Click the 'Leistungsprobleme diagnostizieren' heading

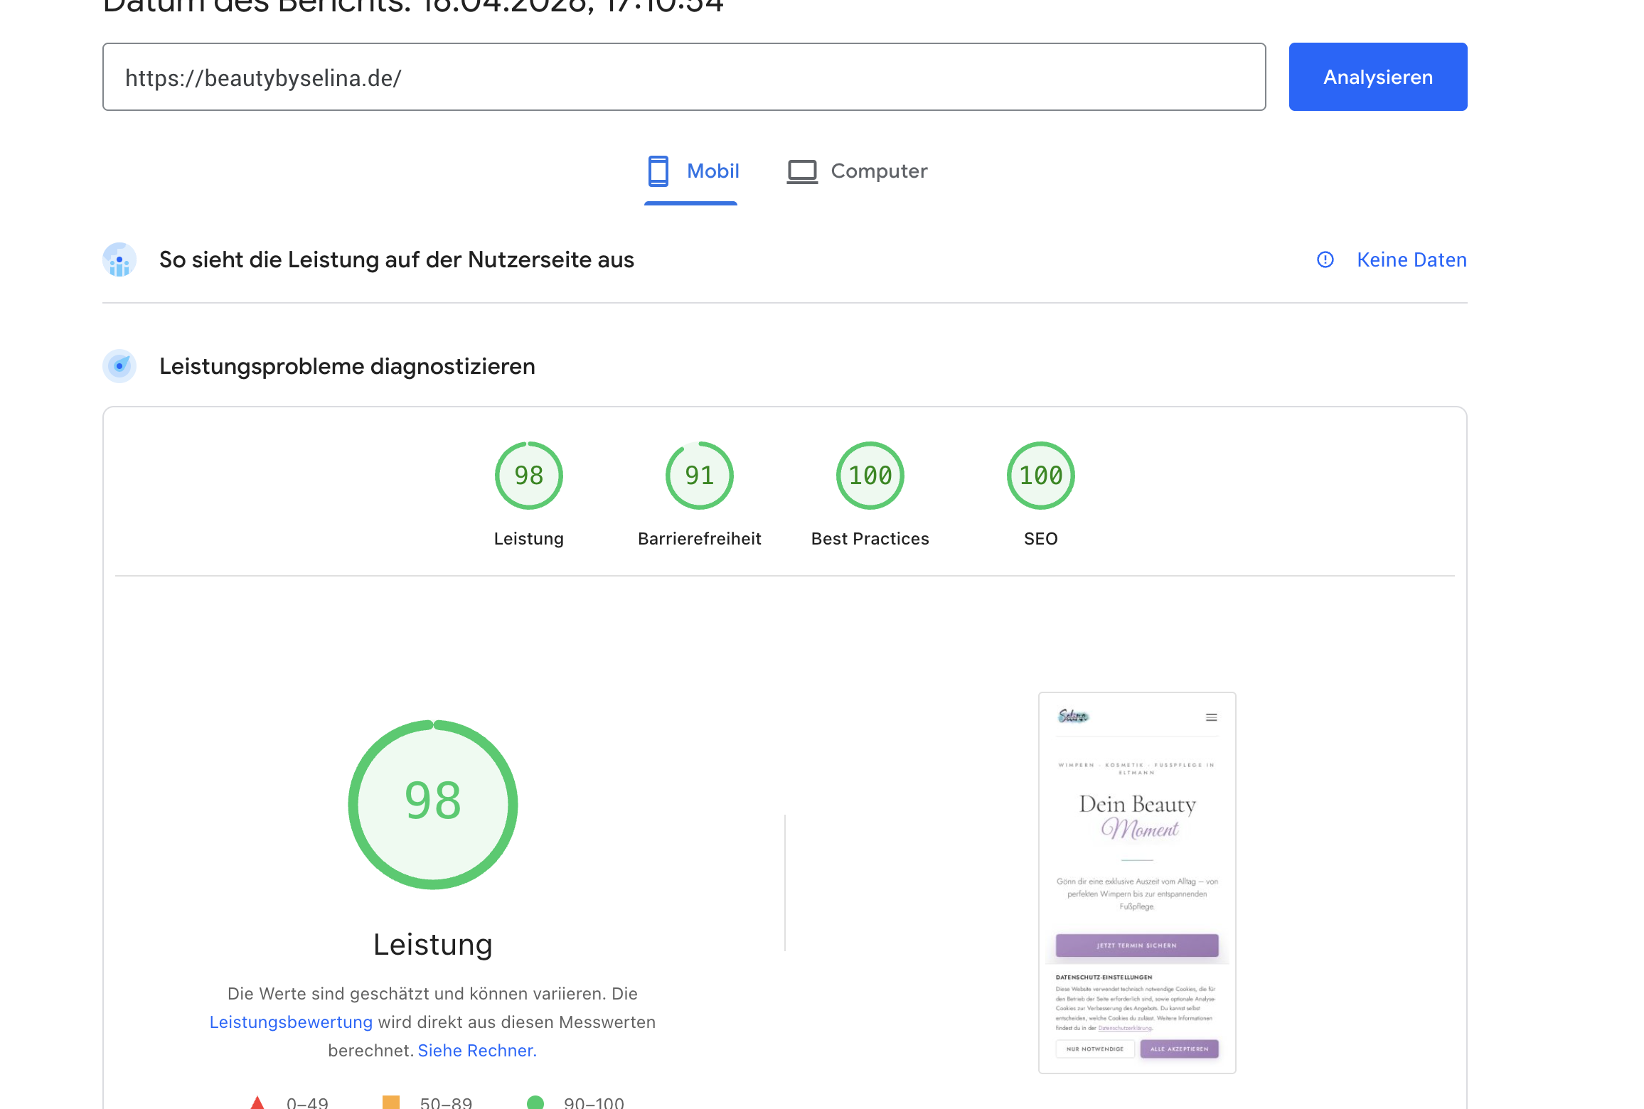coord(347,366)
